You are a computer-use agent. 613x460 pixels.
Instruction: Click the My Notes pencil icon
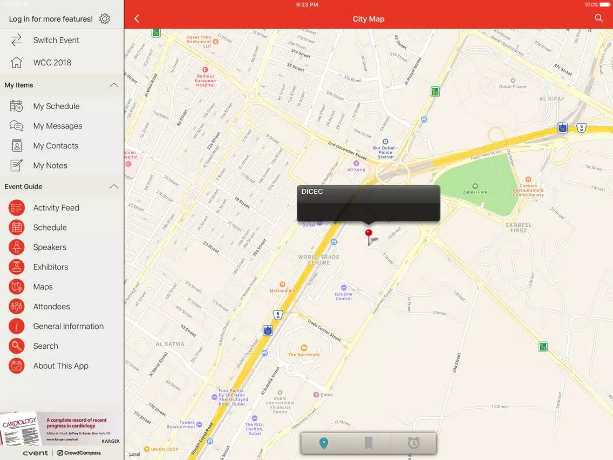[16, 165]
